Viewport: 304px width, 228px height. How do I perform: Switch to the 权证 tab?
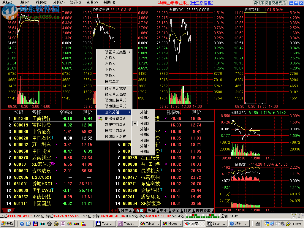coord(152,210)
